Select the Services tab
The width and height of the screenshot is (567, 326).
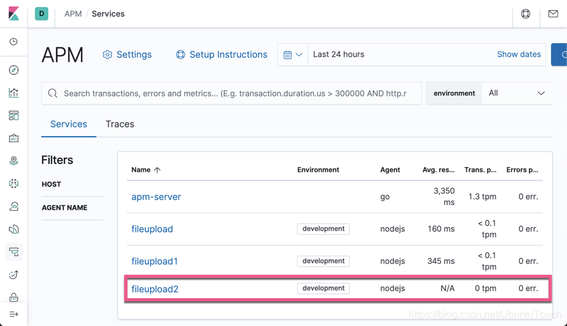(x=68, y=124)
